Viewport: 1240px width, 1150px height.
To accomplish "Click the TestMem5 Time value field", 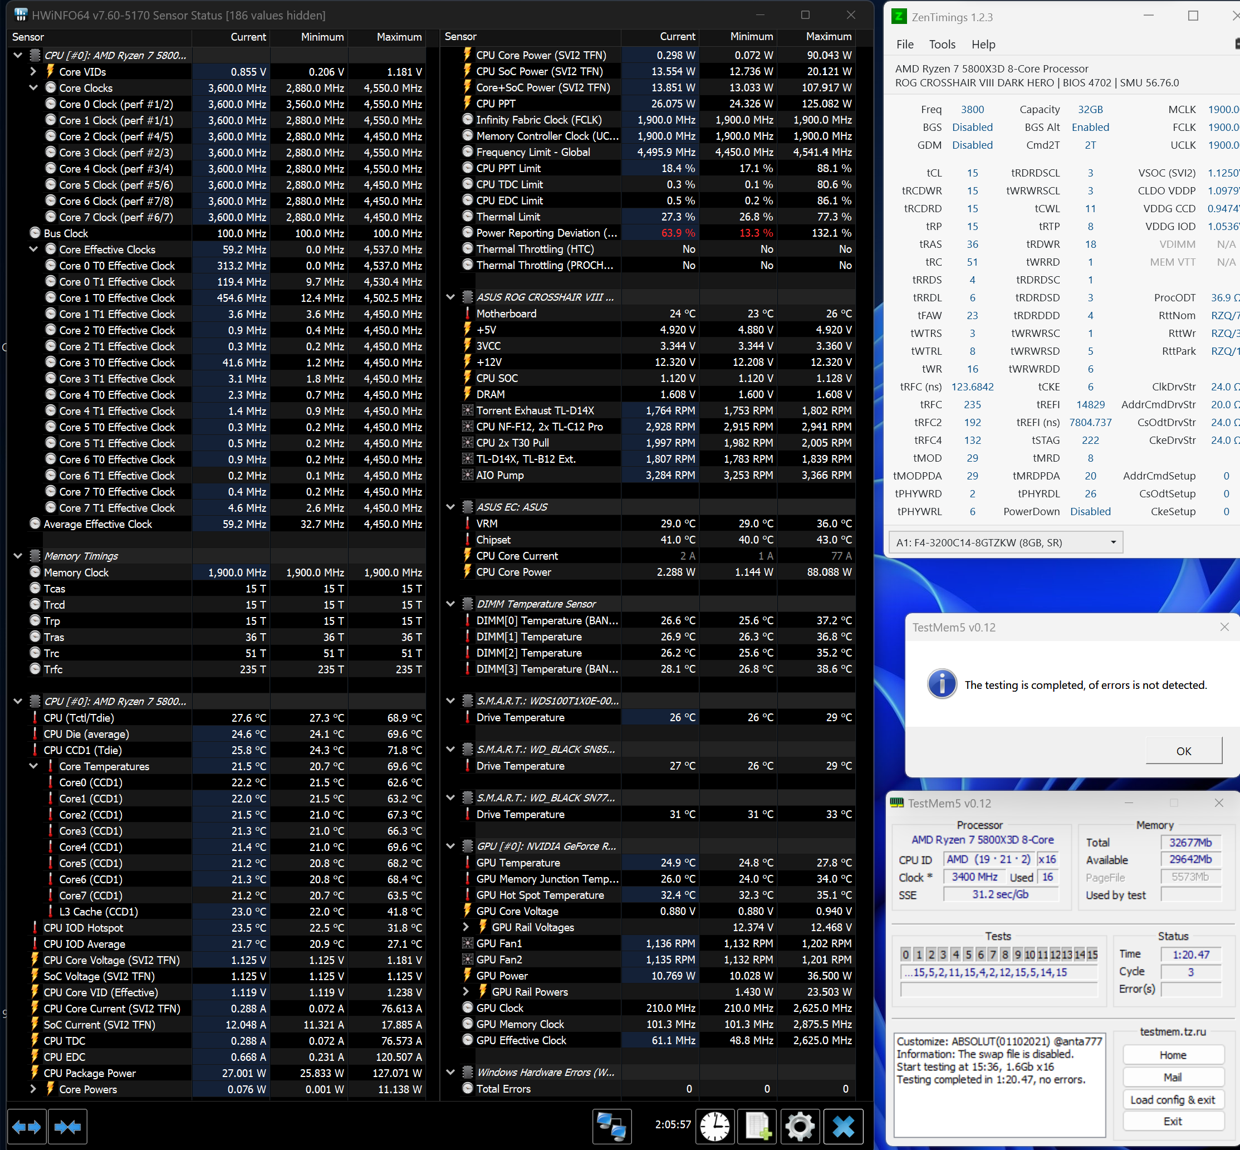I will click(x=1191, y=955).
